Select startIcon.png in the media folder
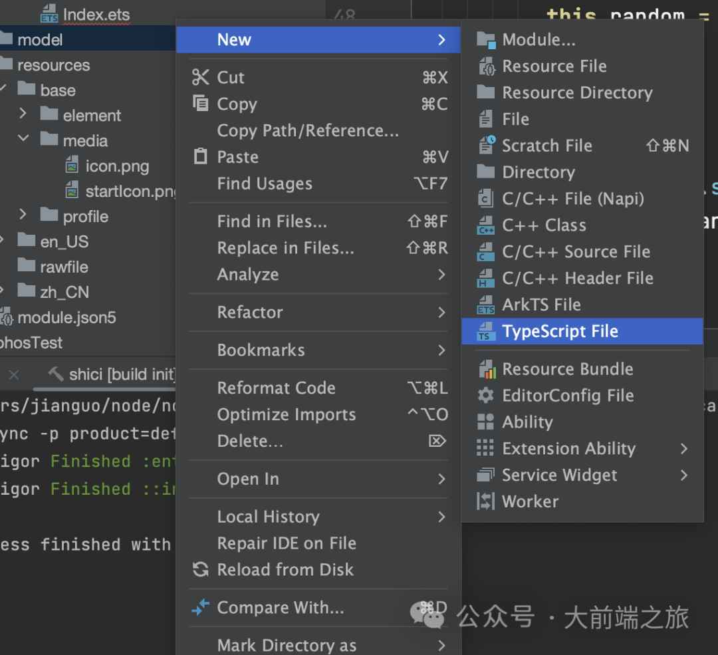This screenshot has height=655, width=718. (x=130, y=192)
